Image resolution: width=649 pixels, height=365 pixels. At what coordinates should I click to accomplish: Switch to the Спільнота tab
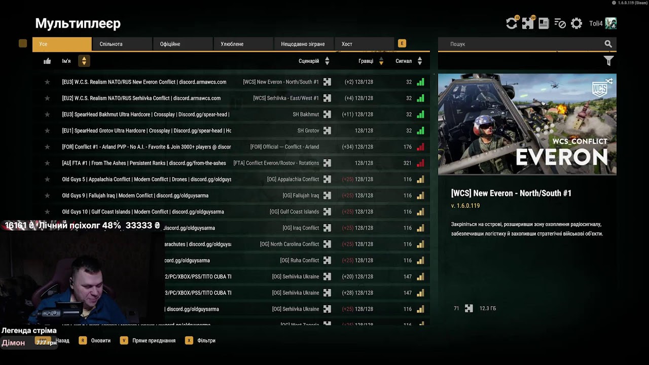click(122, 44)
